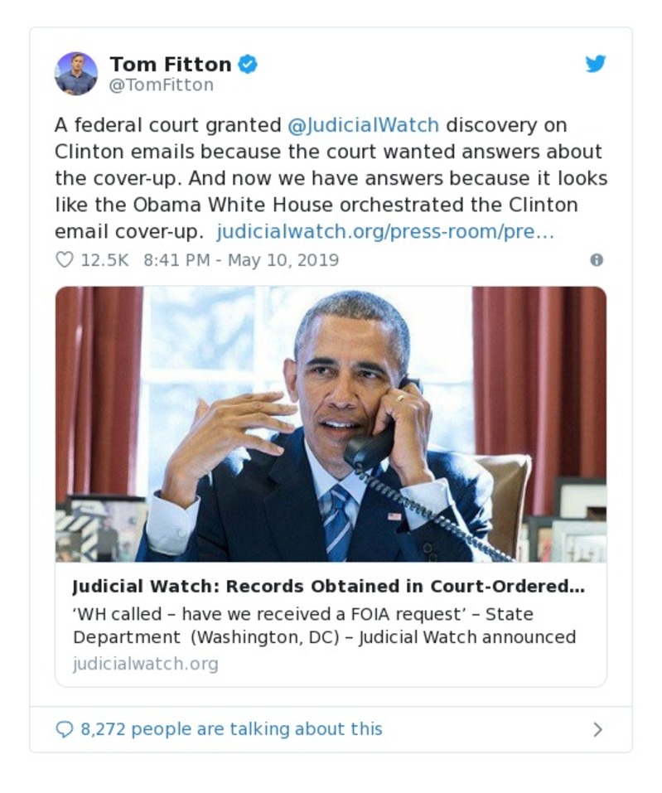Click the speech bubble reply icon
662x793 pixels.
pos(64,729)
